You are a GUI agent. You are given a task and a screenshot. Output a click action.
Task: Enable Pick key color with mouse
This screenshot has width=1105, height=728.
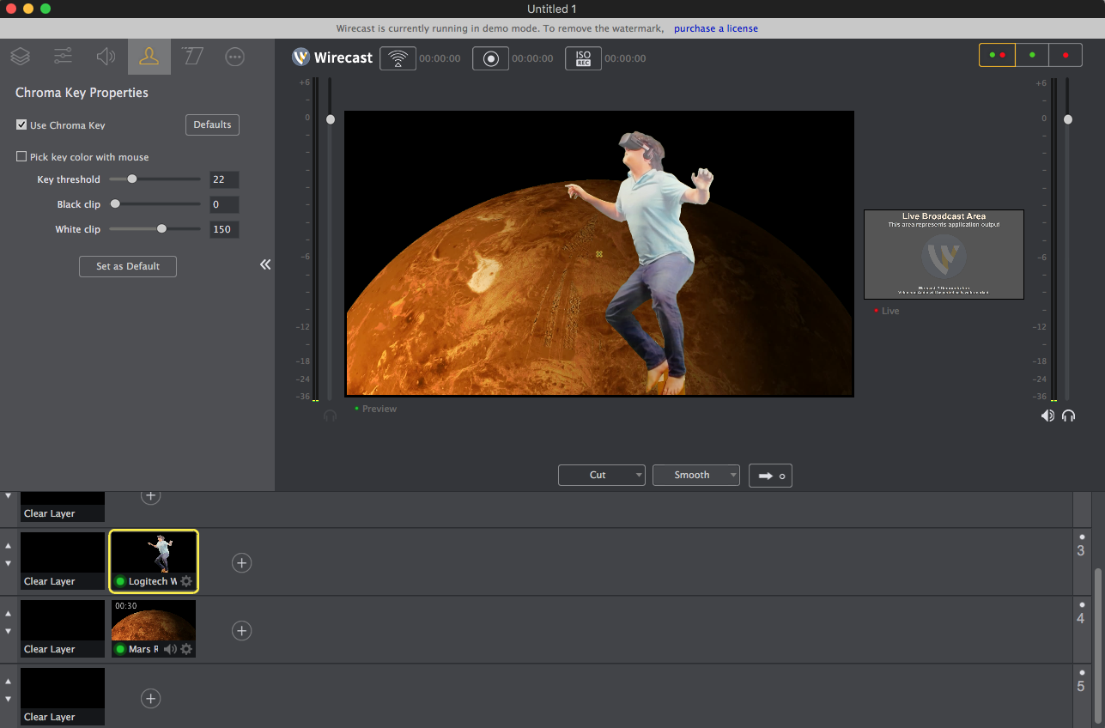click(x=21, y=156)
